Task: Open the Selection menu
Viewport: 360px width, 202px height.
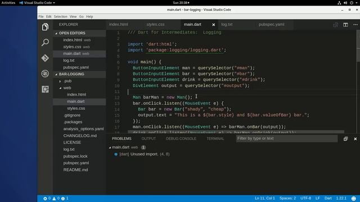Action: coord(61,16)
